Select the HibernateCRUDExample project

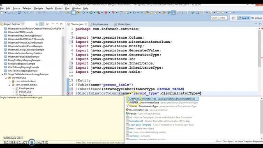pos(21,32)
